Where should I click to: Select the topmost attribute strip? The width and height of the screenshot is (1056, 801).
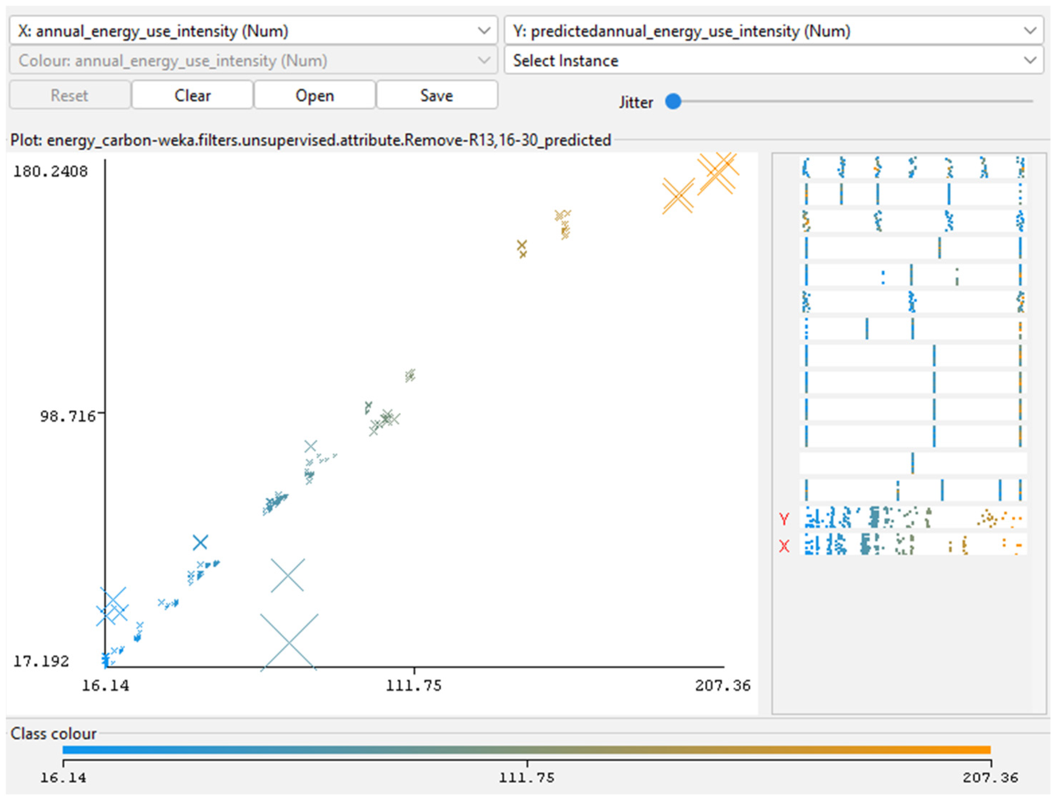click(x=913, y=167)
